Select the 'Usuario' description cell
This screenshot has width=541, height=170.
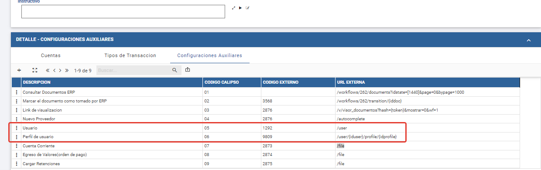pos(111,128)
